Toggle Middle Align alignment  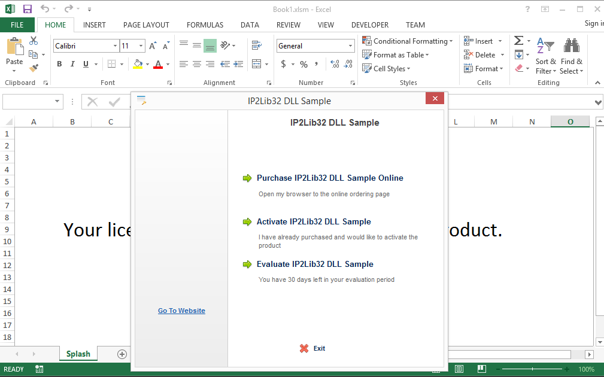(197, 45)
